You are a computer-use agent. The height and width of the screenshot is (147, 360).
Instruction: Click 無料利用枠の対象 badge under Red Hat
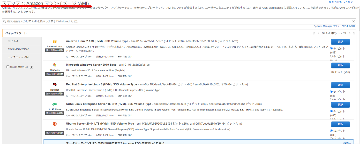click(55, 93)
